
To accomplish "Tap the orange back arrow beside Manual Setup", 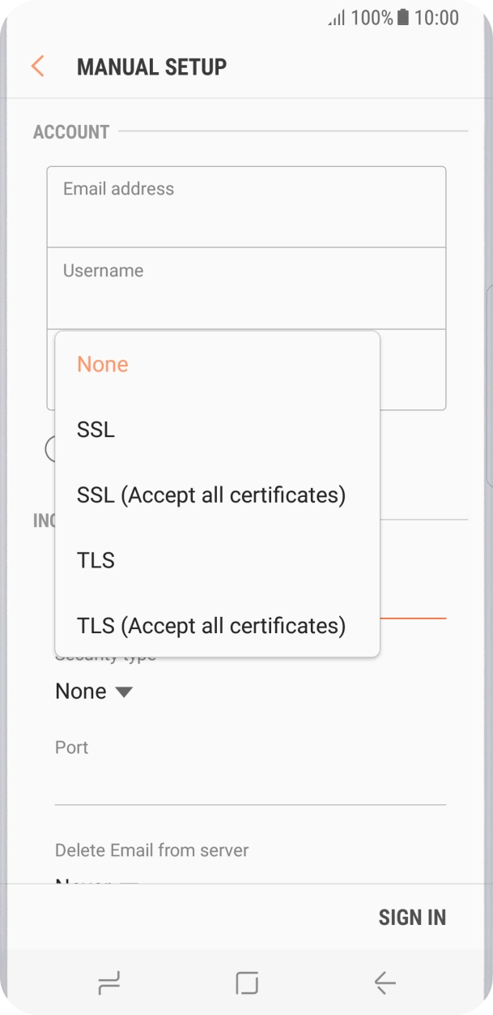I will (x=37, y=66).
